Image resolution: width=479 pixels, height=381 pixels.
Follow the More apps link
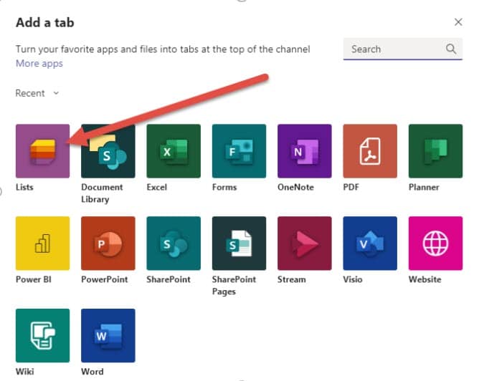[x=39, y=64]
